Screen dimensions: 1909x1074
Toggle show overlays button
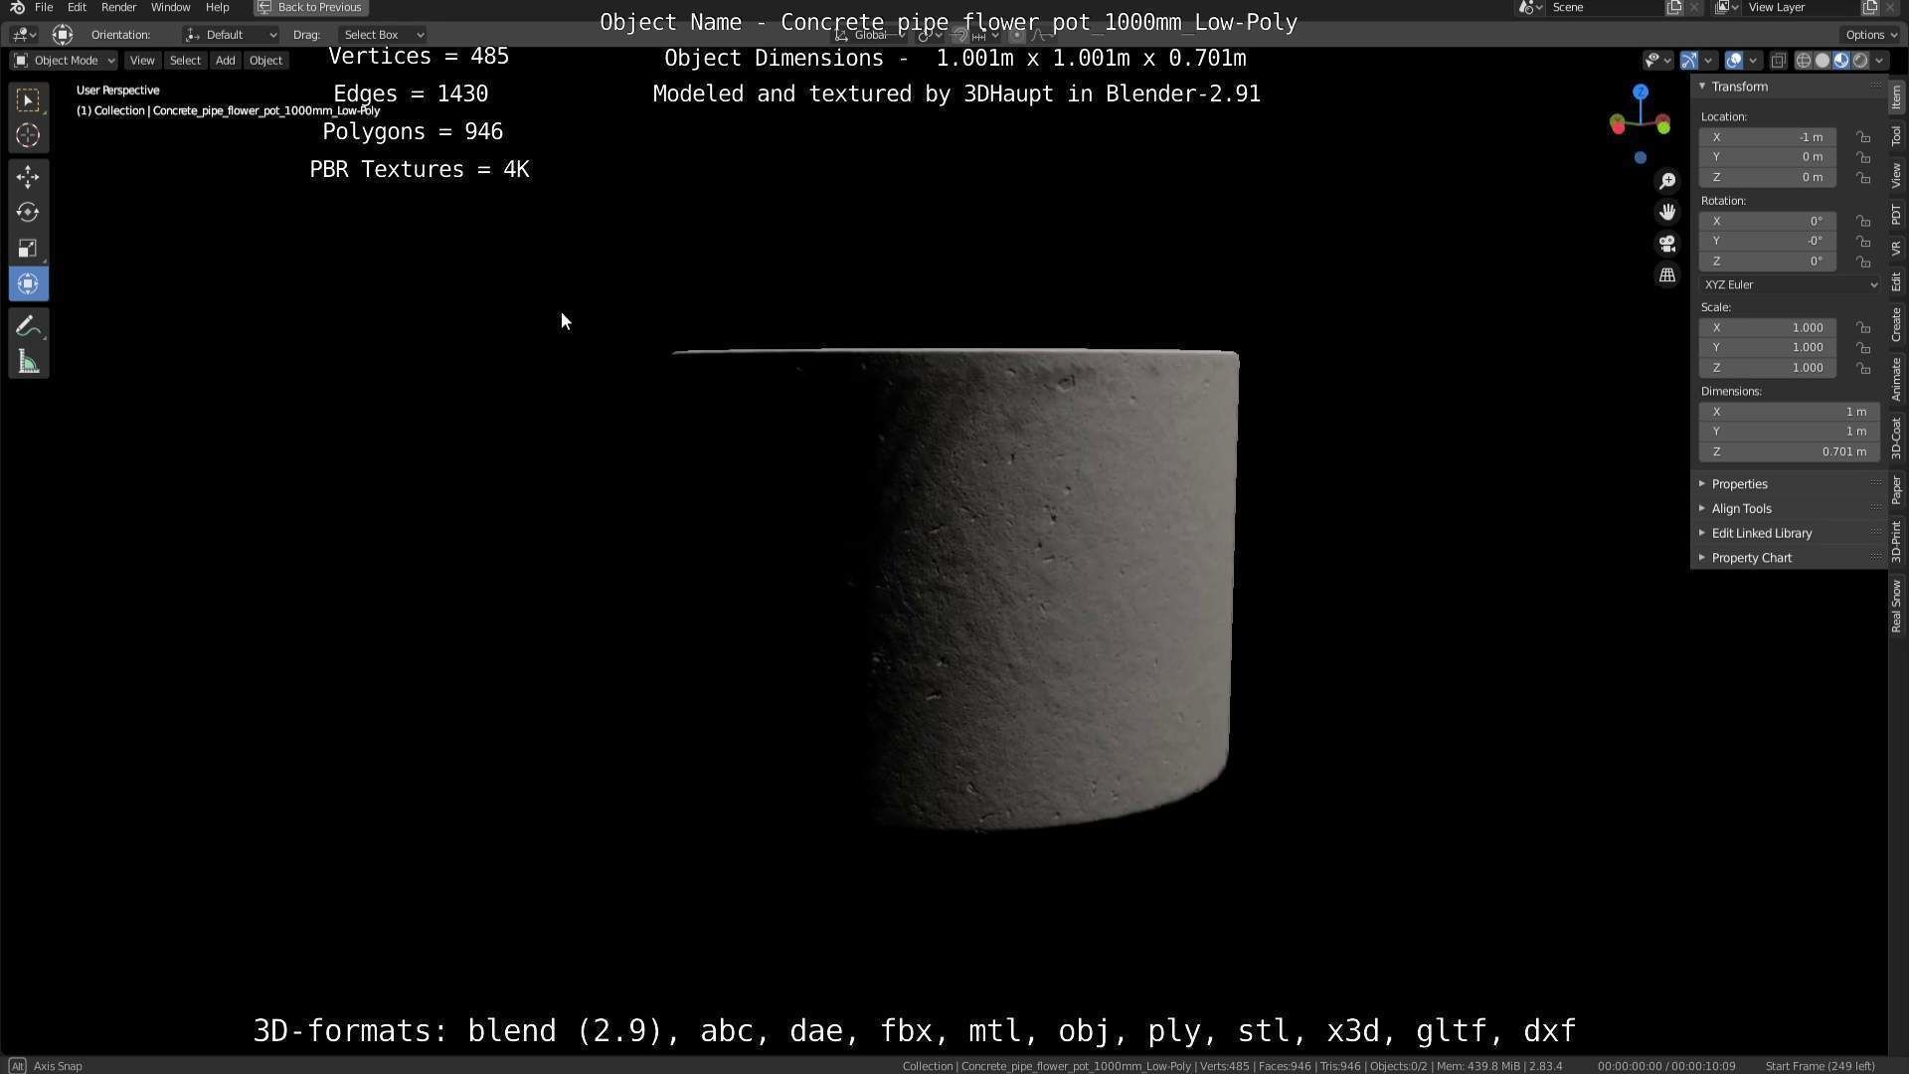pos(1734,61)
